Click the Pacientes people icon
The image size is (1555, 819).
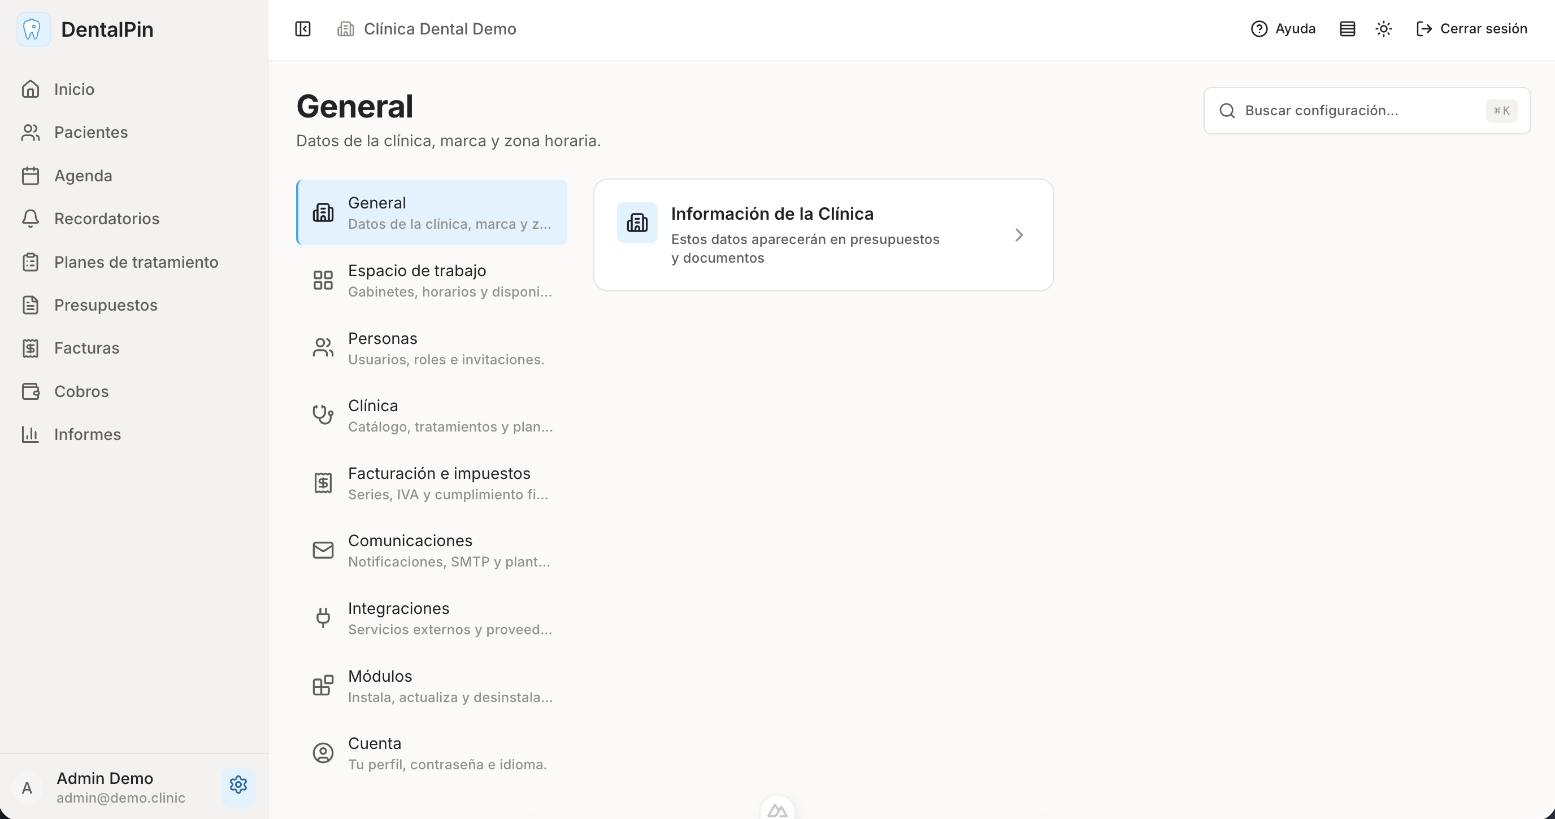[x=30, y=133]
